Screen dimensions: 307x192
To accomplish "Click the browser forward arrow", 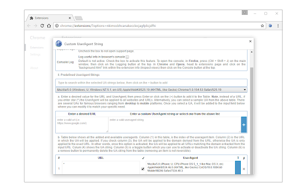I will point(35,25).
